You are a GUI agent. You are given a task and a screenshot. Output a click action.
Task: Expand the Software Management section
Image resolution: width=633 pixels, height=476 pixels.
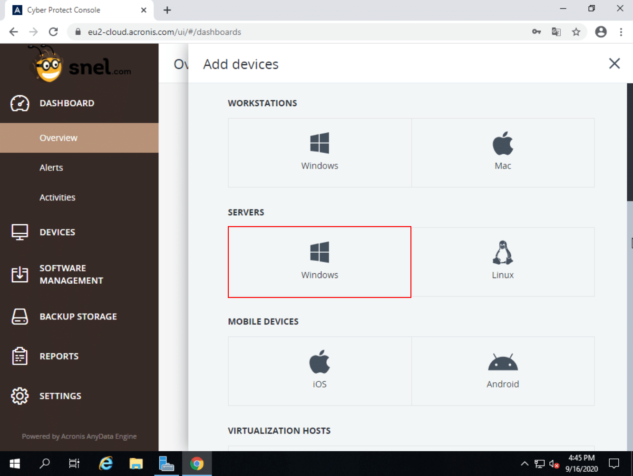(71, 275)
